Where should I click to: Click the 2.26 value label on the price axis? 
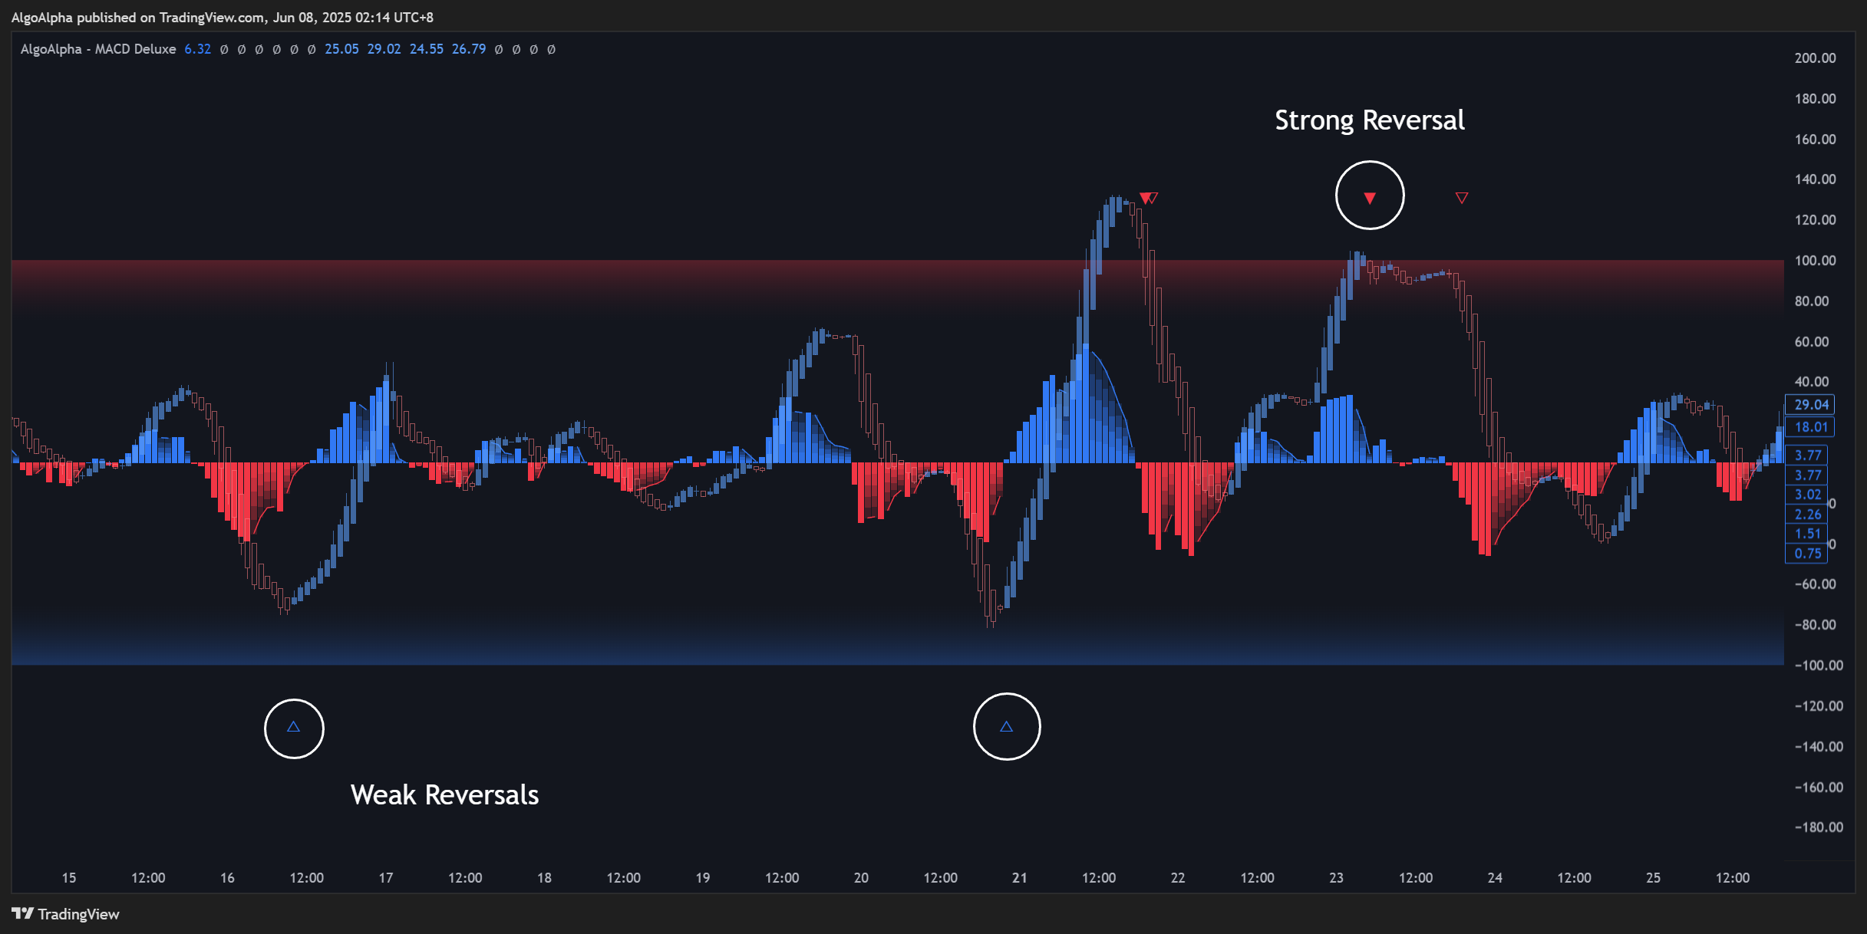pyautogui.click(x=1807, y=515)
